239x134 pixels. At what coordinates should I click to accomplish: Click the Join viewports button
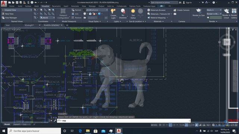(75, 14)
